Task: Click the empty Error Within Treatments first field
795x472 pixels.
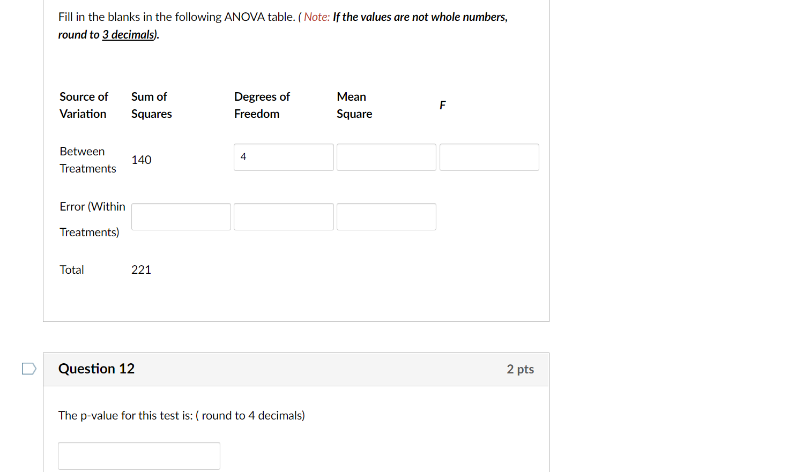Action: (181, 216)
